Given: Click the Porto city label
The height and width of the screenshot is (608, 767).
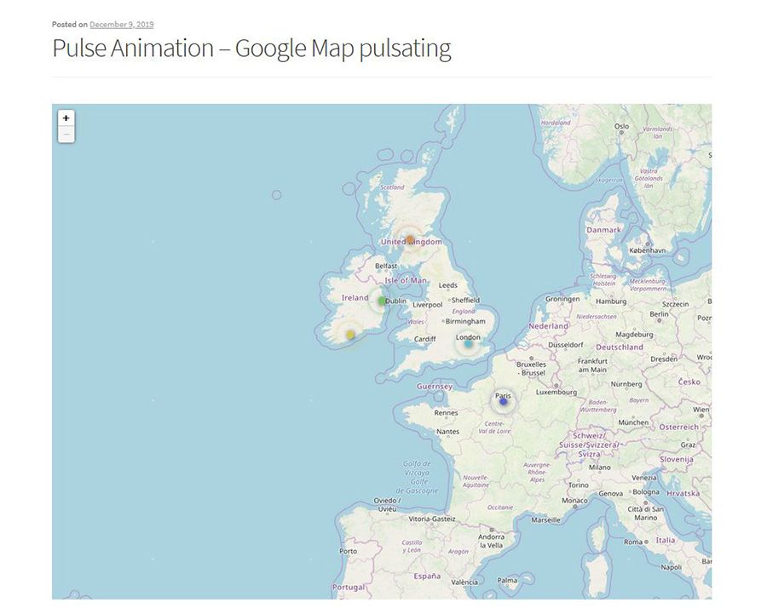Looking at the screenshot, I should click(x=348, y=551).
